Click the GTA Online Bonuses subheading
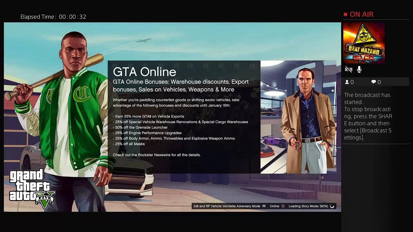The height and width of the screenshot is (232, 413). pyautogui.click(x=181, y=86)
